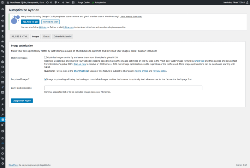Image resolution: width=250 pixels, height=168 pixels.
Task: Click the Yes, here we go! button
Action: pyautogui.click(x=30, y=22)
